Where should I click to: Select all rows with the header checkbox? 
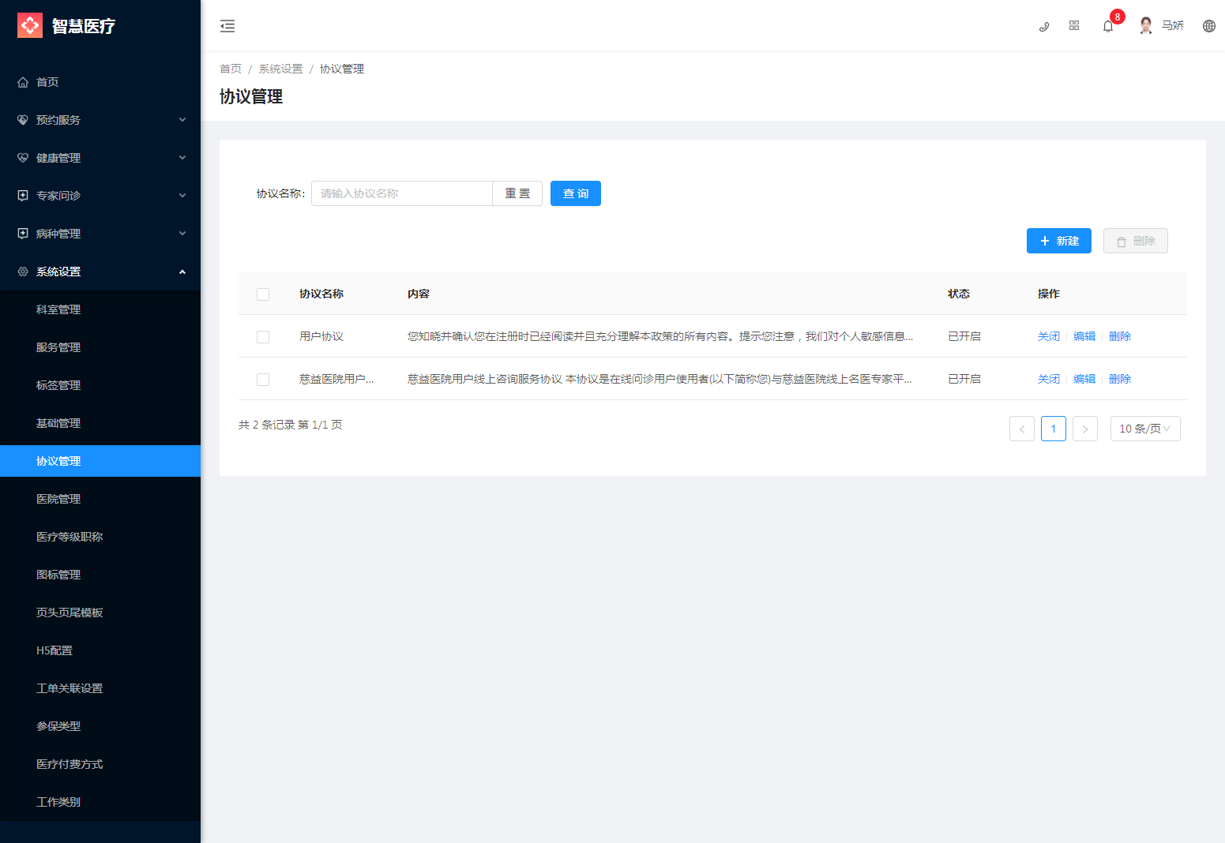click(263, 294)
